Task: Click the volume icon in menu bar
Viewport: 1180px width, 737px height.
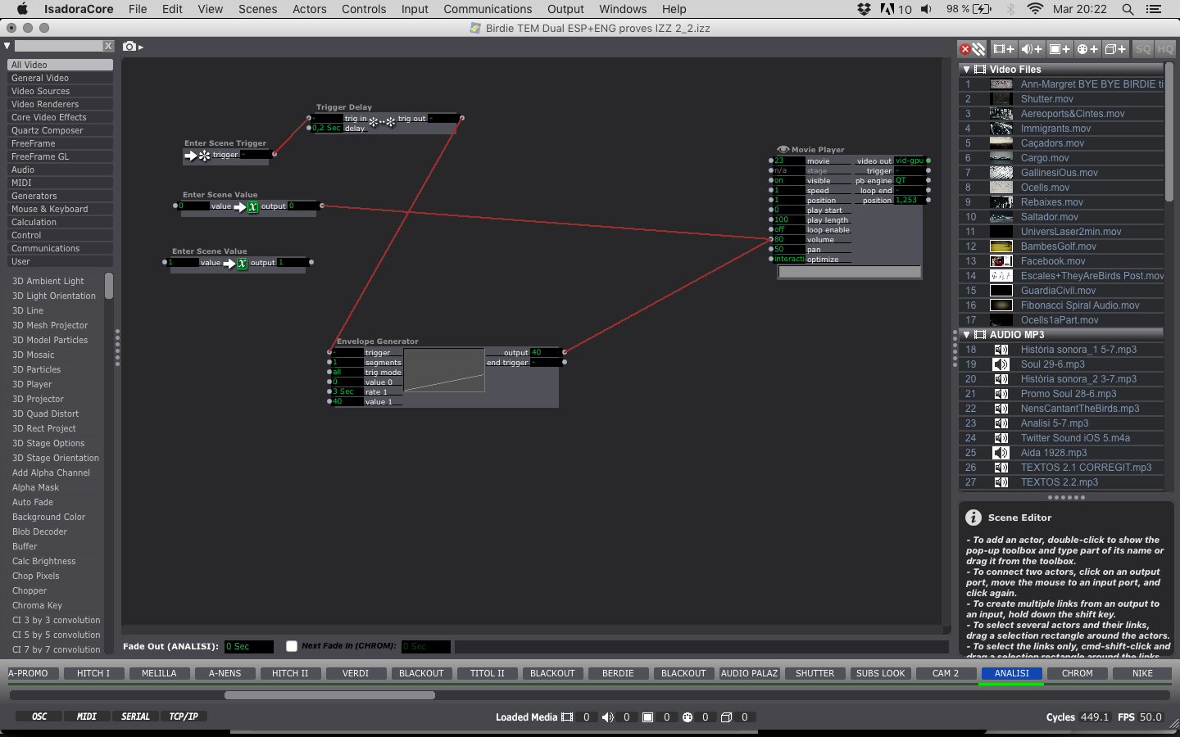Action: coord(926,9)
